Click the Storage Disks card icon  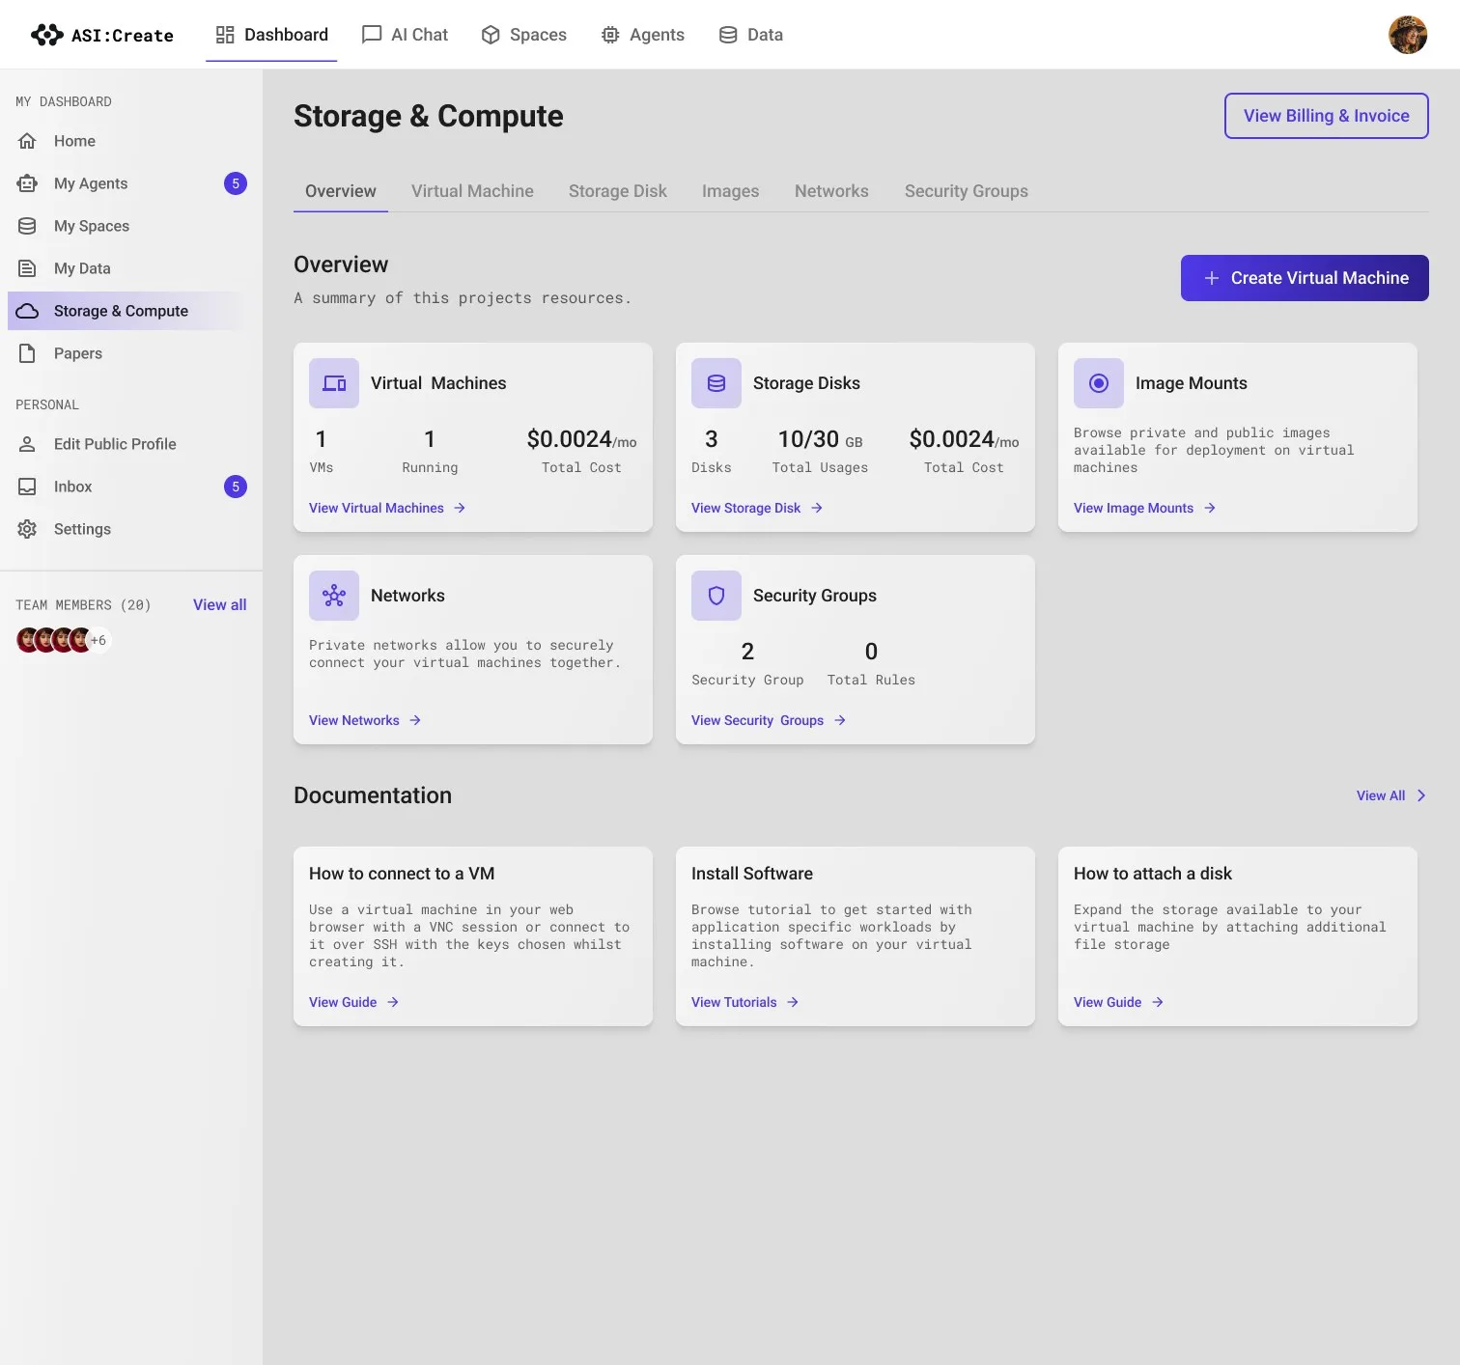[x=716, y=383]
